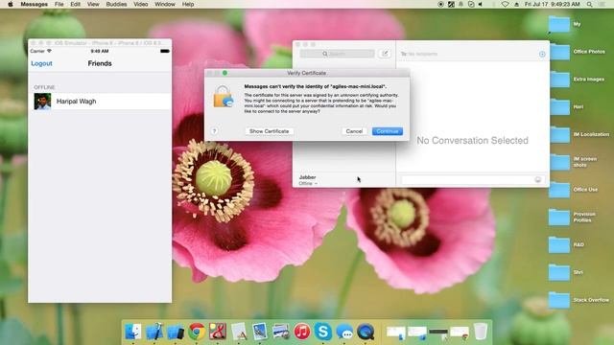The height and width of the screenshot is (345, 614).
Task: Open Jabber Offline status dropdown
Action: [308, 183]
